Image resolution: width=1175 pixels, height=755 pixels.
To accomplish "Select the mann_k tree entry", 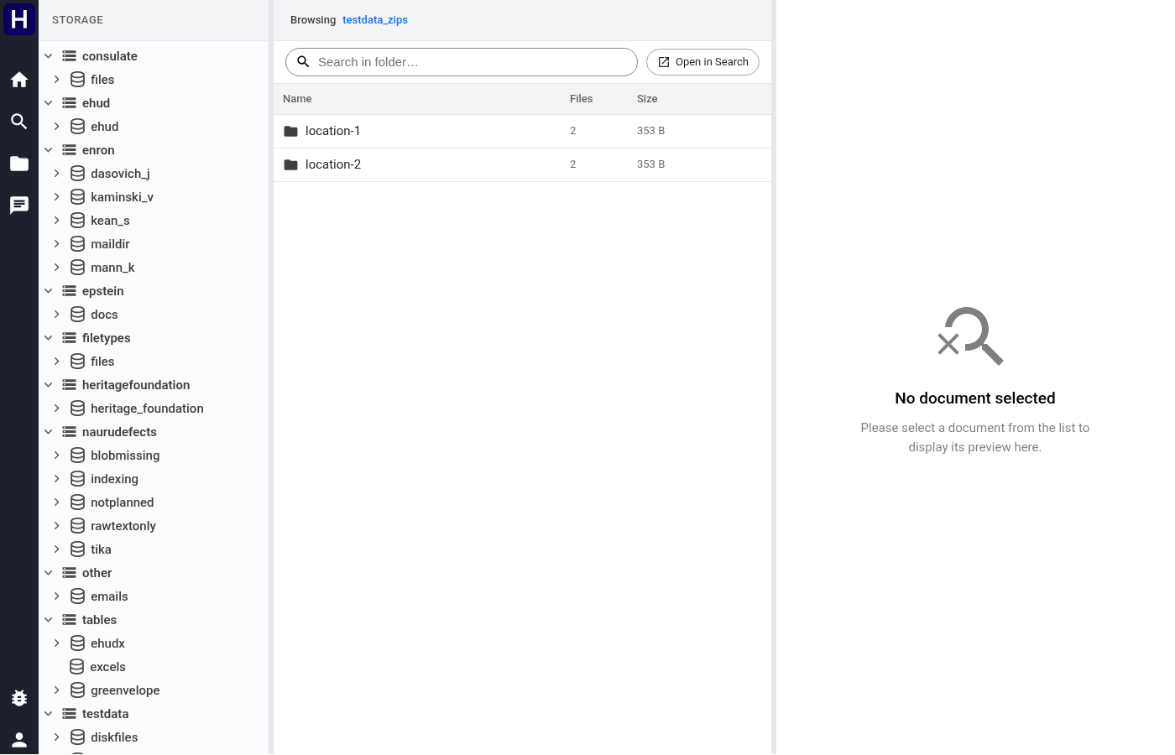I will [x=112, y=268].
